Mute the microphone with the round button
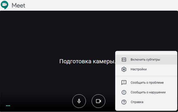The width and height of the screenshot is (178, 112). (x=79, y=101)
